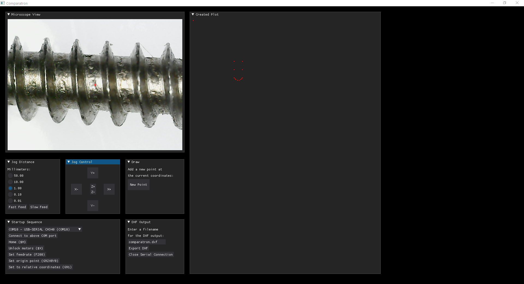
Task: Connect to above COM port
Action: 32,236
